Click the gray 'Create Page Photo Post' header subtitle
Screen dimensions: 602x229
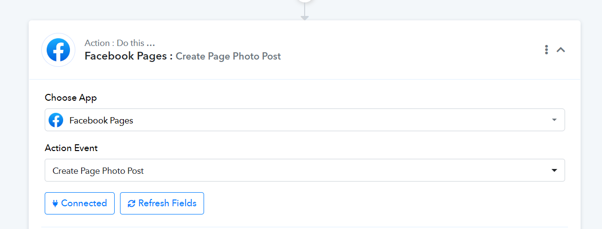pos(228,56)
